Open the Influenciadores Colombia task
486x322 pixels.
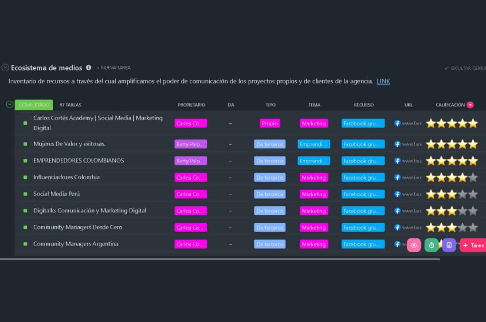tap(66, 177)
